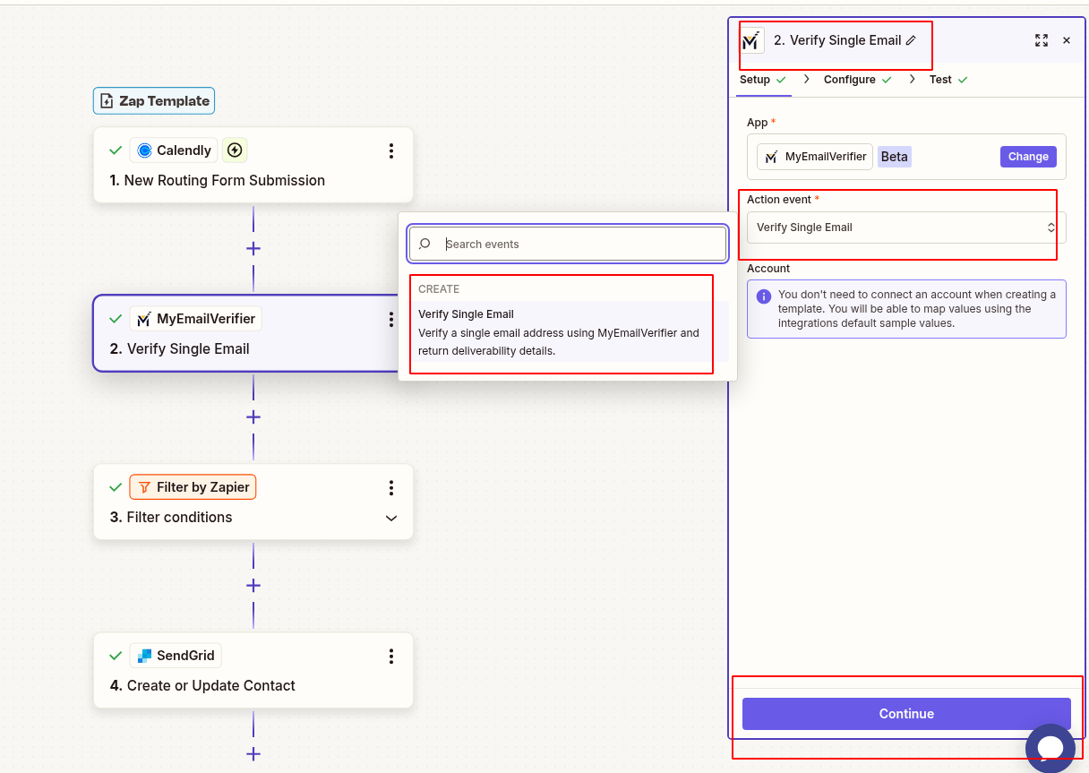Image resolution: width=1089 pixels, height=773 pixels.
Task: Click the SendGrid app icon in step 4
Action: pos(147,655)
